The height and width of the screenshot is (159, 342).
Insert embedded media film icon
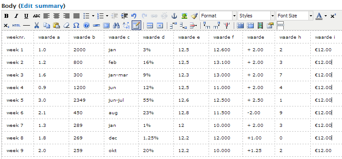click(x=260, y=26)
